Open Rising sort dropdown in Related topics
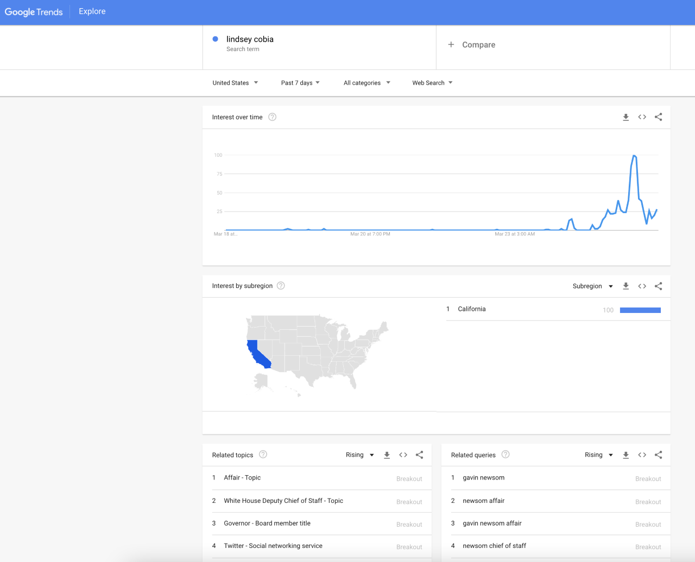 tap(359, 455)
